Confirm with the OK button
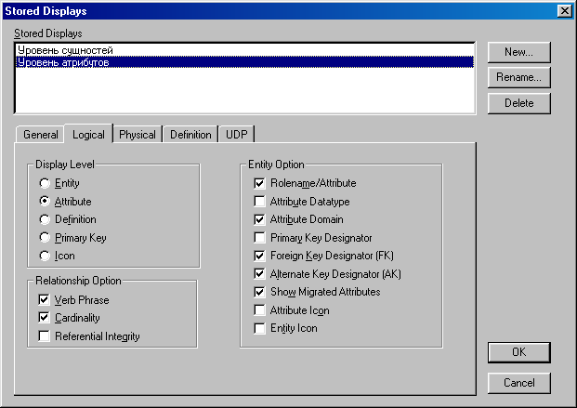 [x=518, y=352]
